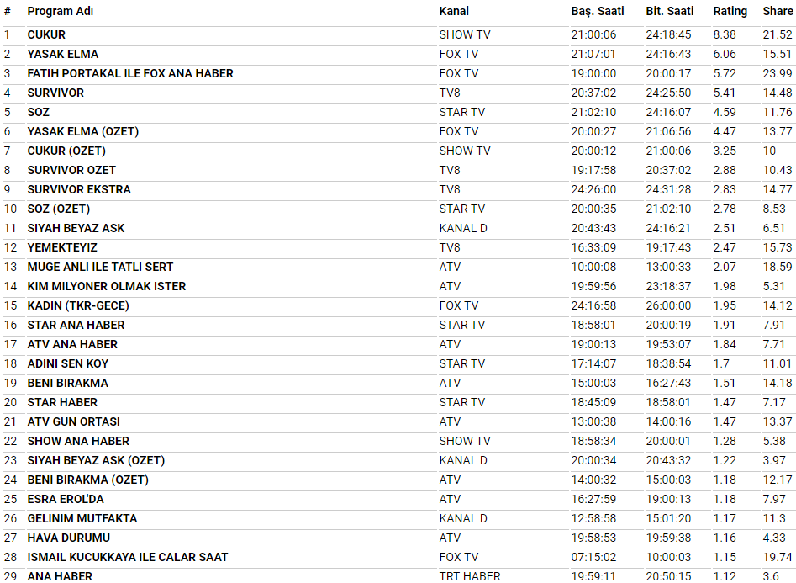Select the Kanal column header
The image size is (796, 583).
click(454, 11)
